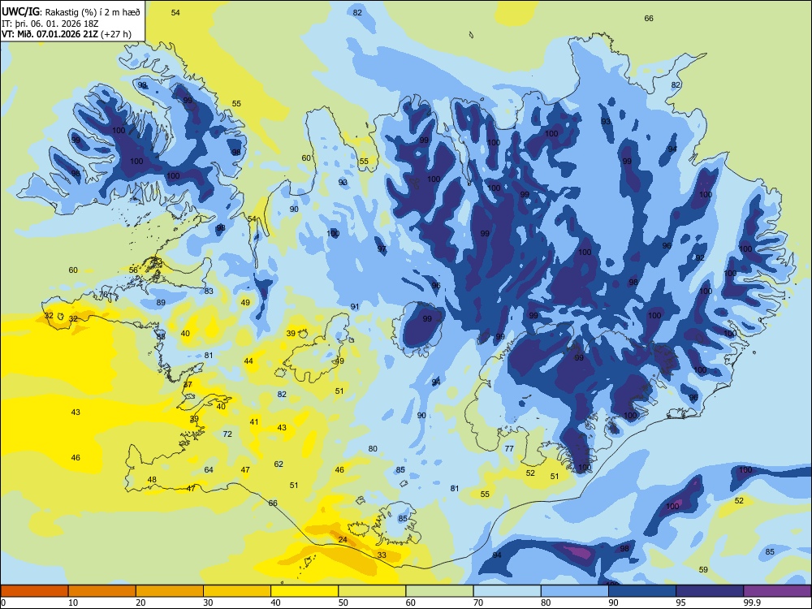Click the legend tick label '20'
This screenshot has width=812, height=609.
point(140,603)
